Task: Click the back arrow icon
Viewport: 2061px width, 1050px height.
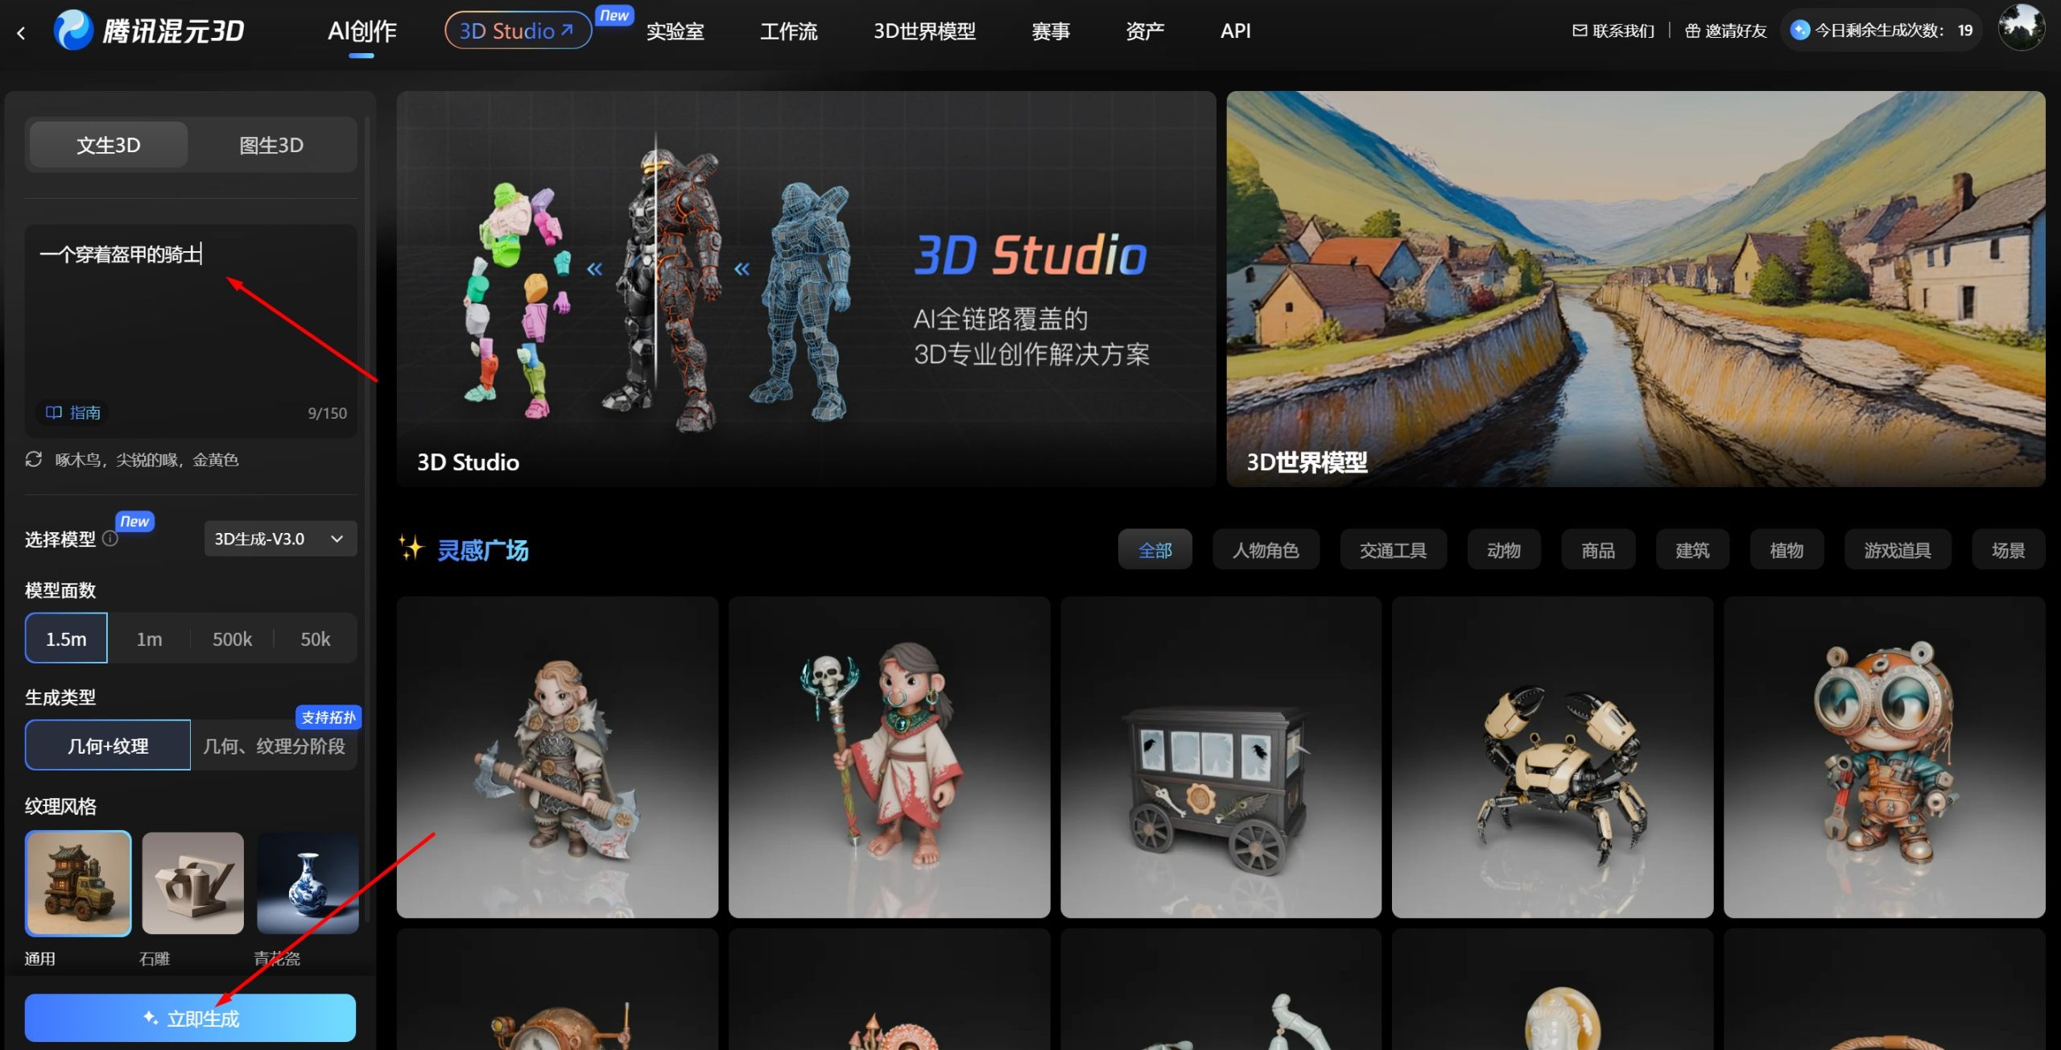Action: [x=21, y=32]
